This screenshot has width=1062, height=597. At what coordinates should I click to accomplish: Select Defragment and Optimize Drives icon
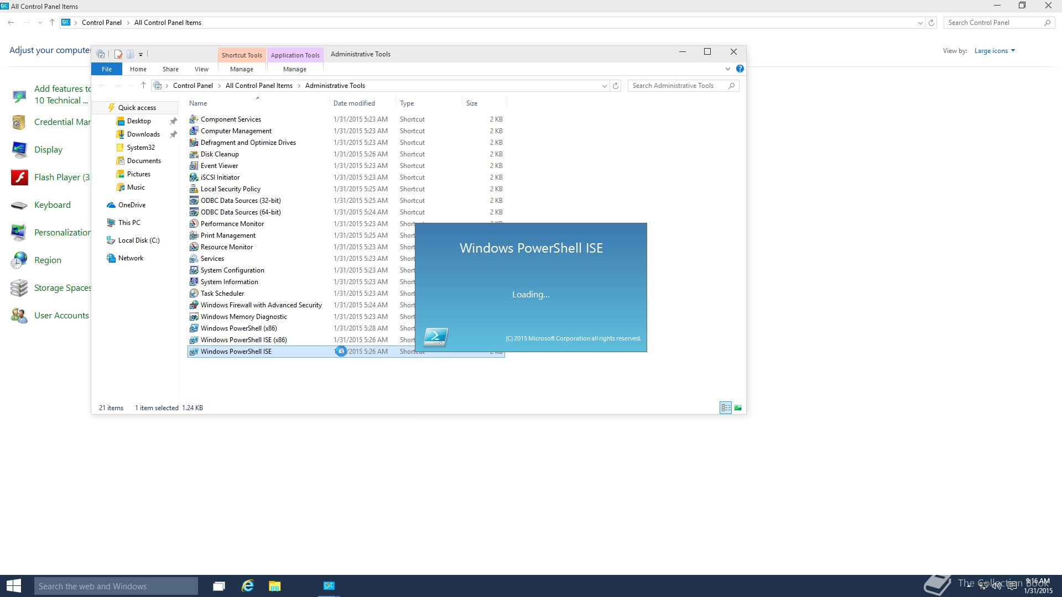(194, 143)
